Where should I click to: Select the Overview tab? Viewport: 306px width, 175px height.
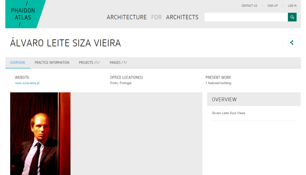pos(18,62)
